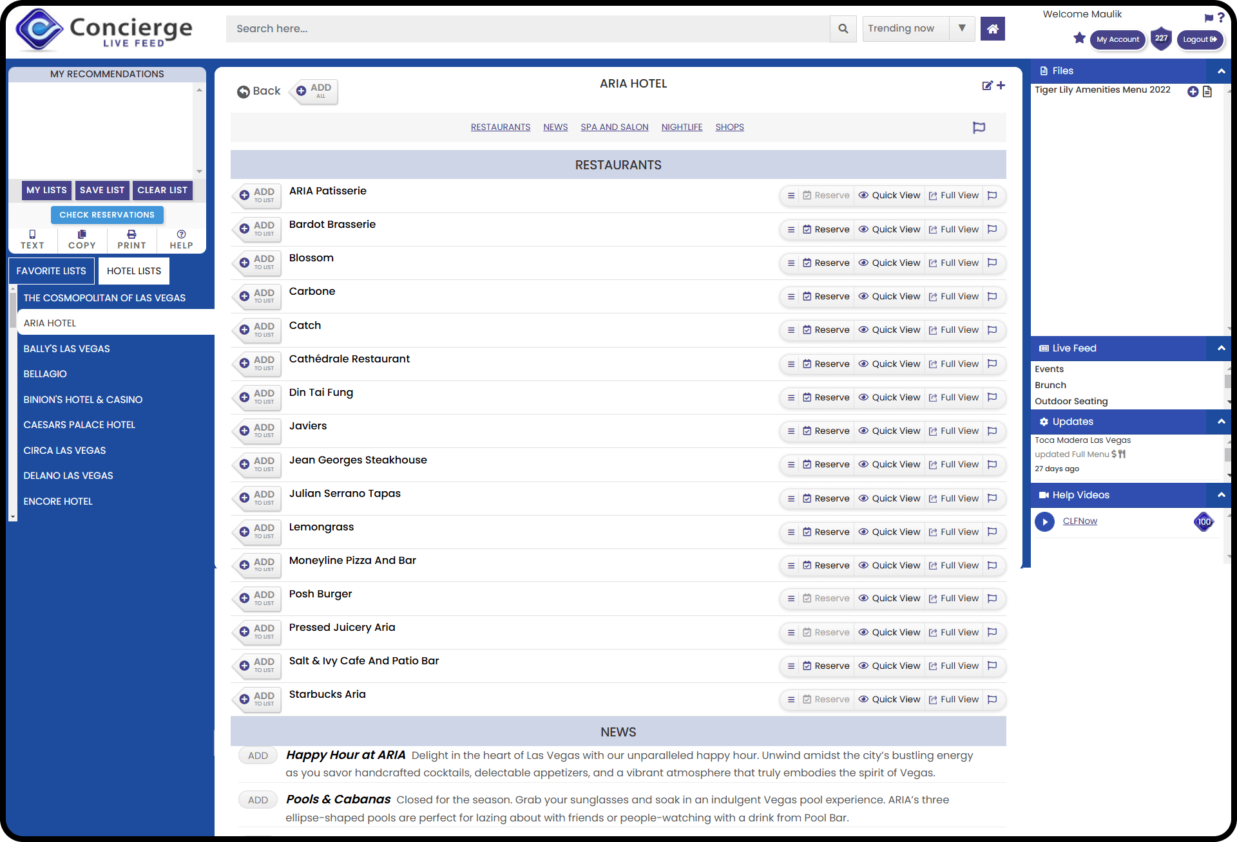Add Blossom to list
The image size is (1237, 842).
pyautogui.click(x=258, y=263)
